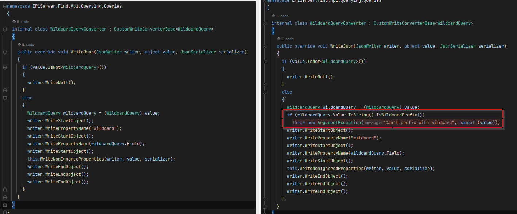
Task: Navigate to IsWildcardPrefix method call
Action: coord(397,115)
